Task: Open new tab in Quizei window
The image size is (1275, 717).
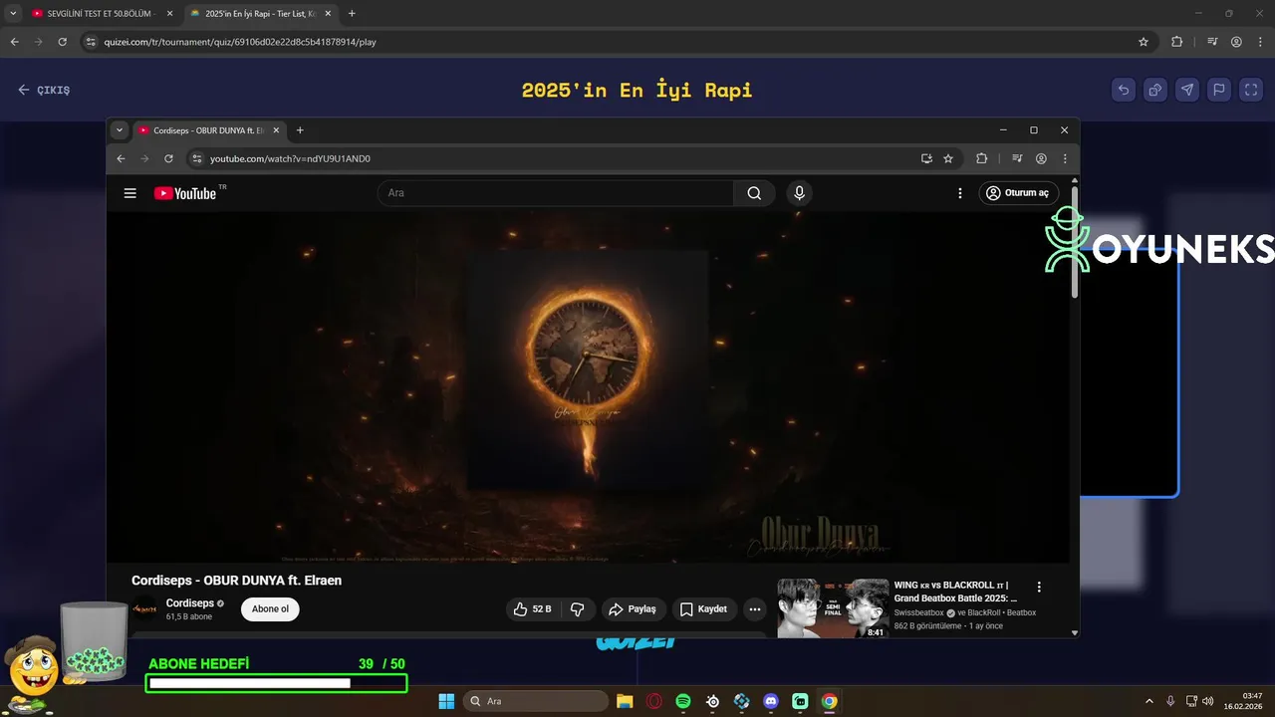Action: (352, 14)
